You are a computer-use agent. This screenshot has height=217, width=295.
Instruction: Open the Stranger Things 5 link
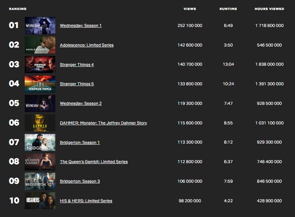point(76,84)
